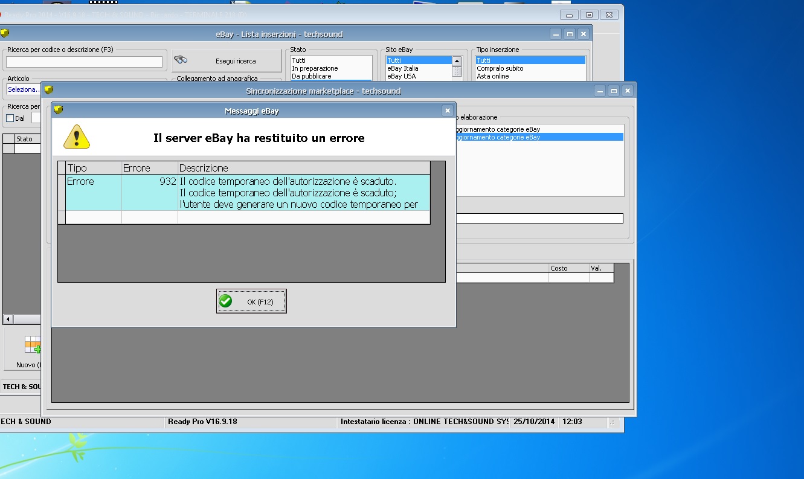
Task: Open the Articolo 'Seleziona...' combo box
Action: (24, 89)
